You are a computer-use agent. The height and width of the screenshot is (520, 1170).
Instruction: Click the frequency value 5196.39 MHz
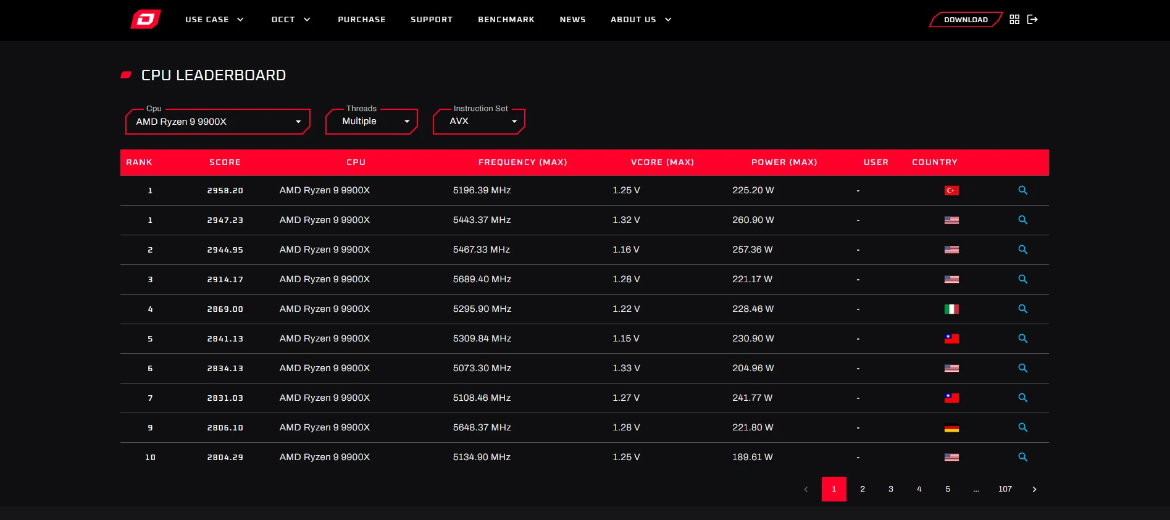pyautogui.click(x=482, y=190)
